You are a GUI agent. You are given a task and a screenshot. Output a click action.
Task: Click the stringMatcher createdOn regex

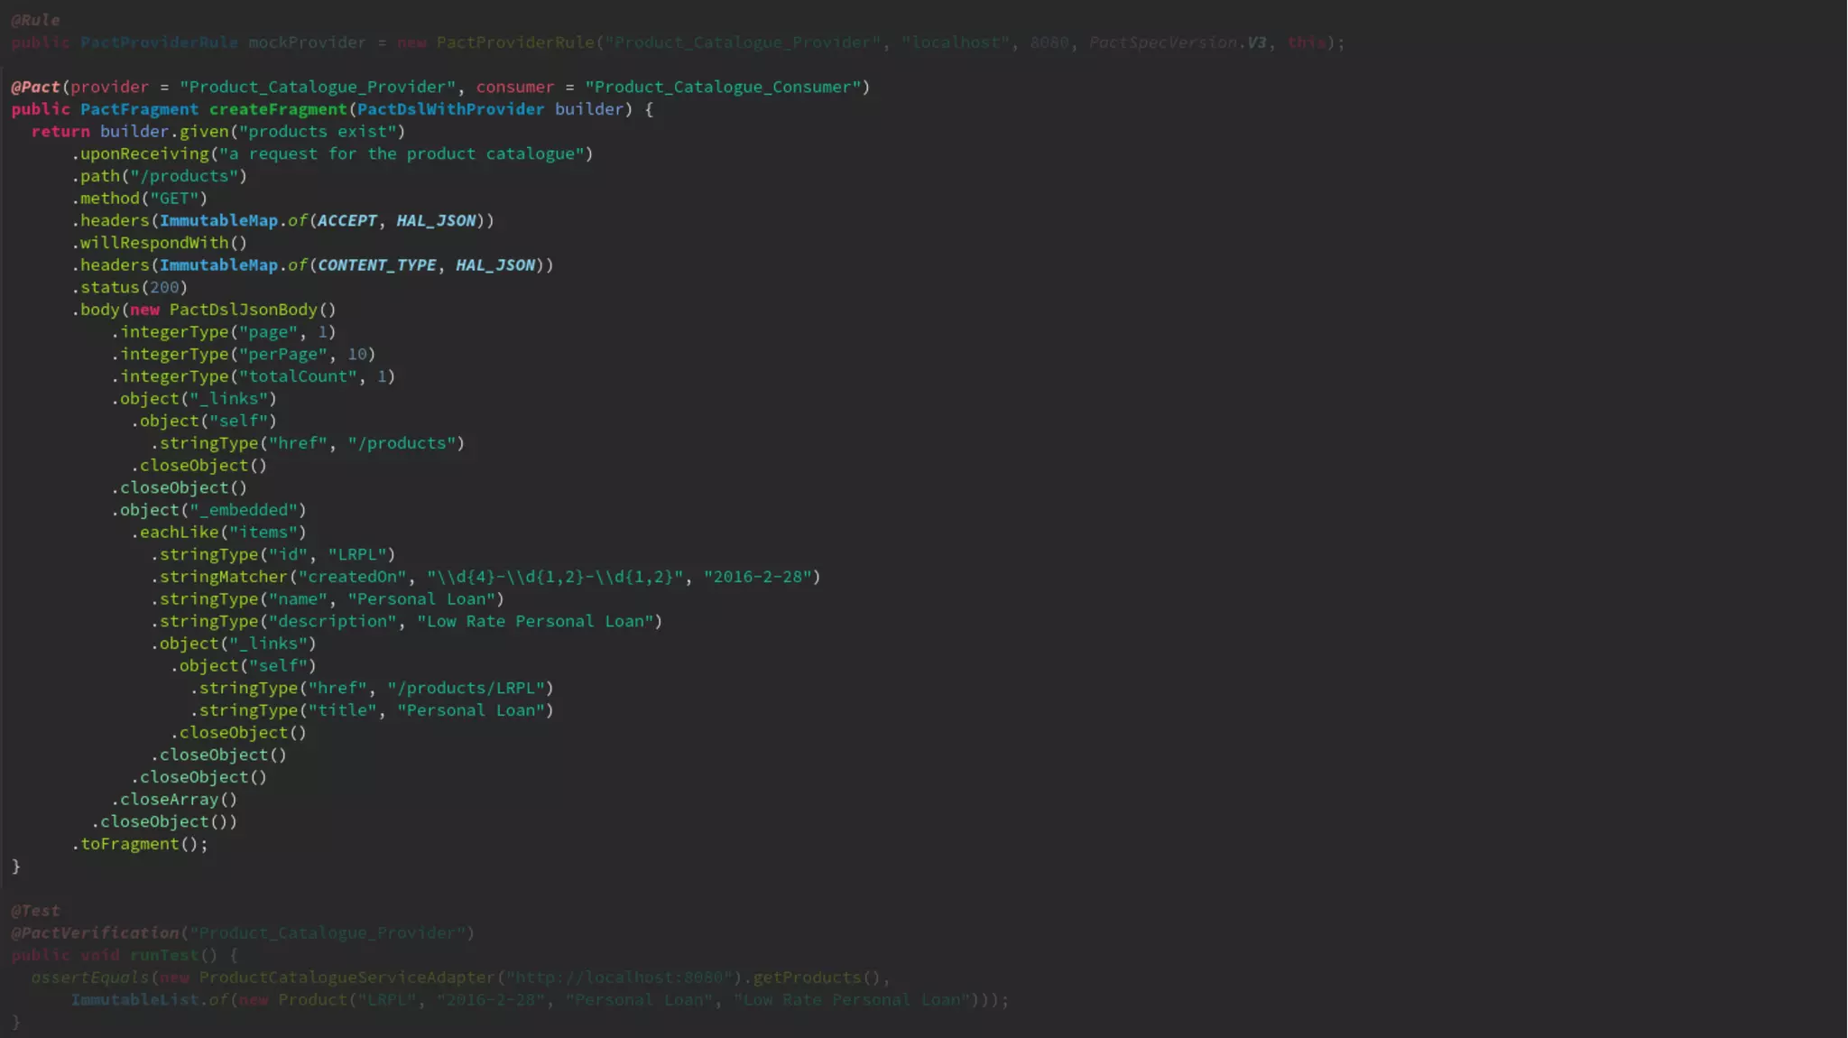point(555,577)
